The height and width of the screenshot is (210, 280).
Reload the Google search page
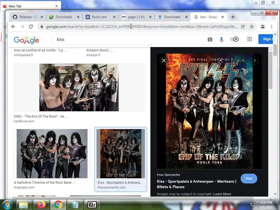click(x=31, y=27)
